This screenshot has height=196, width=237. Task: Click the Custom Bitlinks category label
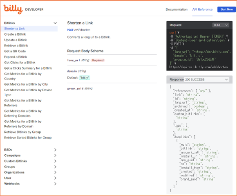click(16, 161)
